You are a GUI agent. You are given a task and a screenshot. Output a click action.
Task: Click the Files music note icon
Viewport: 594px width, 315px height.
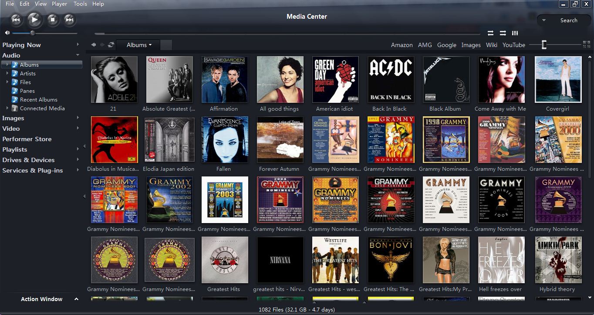pos(15,82)
